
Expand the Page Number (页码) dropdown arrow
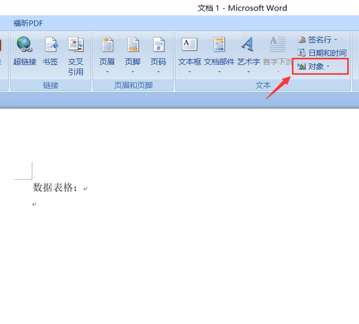[x=159, y=72]
